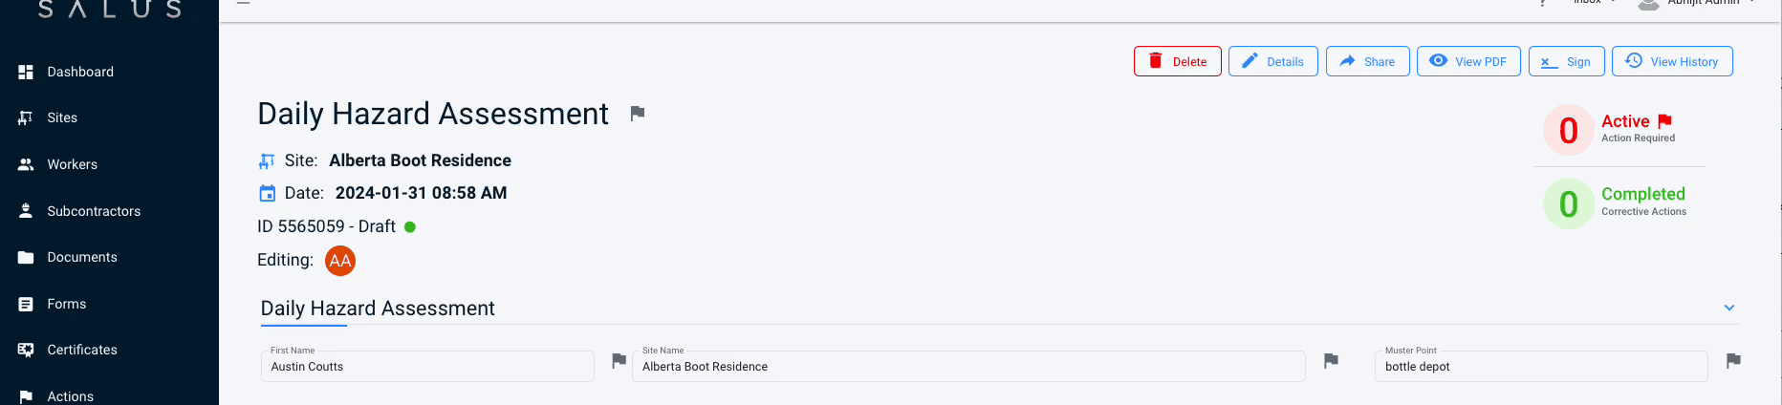The image size is (1782, 405).
Task: Open the Actions menu item
Action: coord(71,396)
